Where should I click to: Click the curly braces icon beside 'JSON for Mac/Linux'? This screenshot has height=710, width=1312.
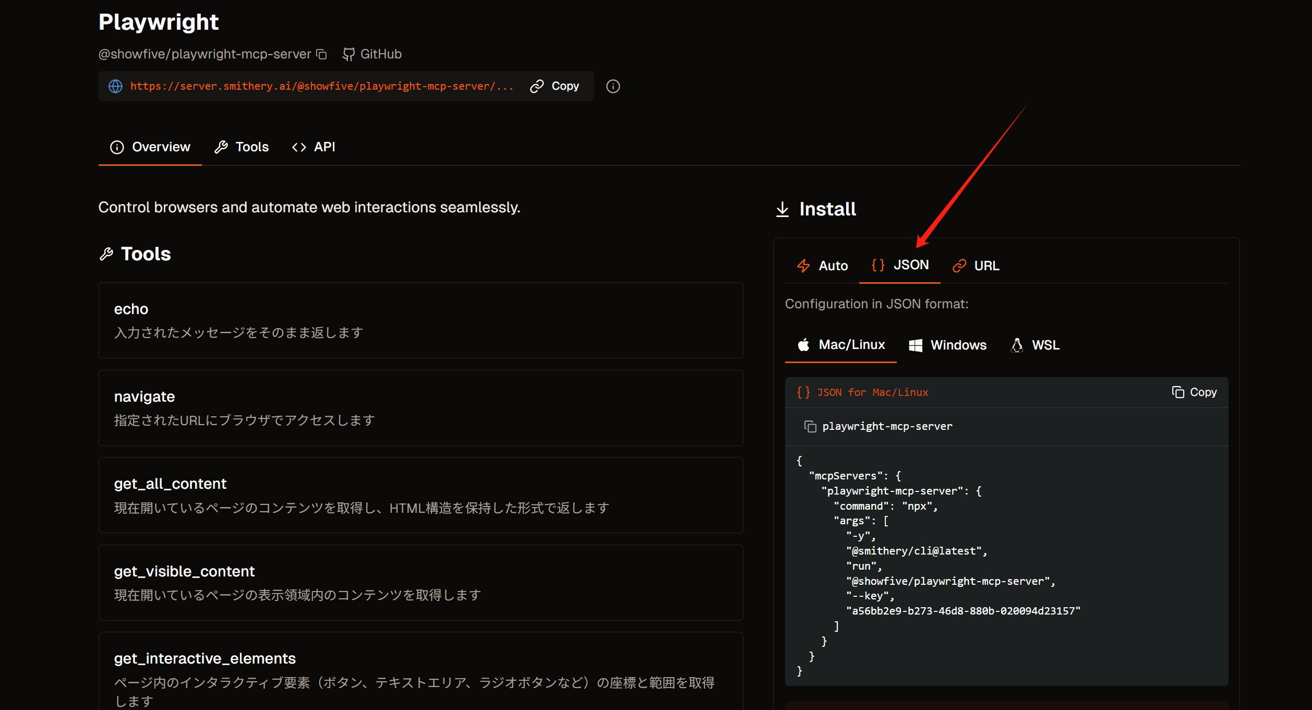coord(803,392)
